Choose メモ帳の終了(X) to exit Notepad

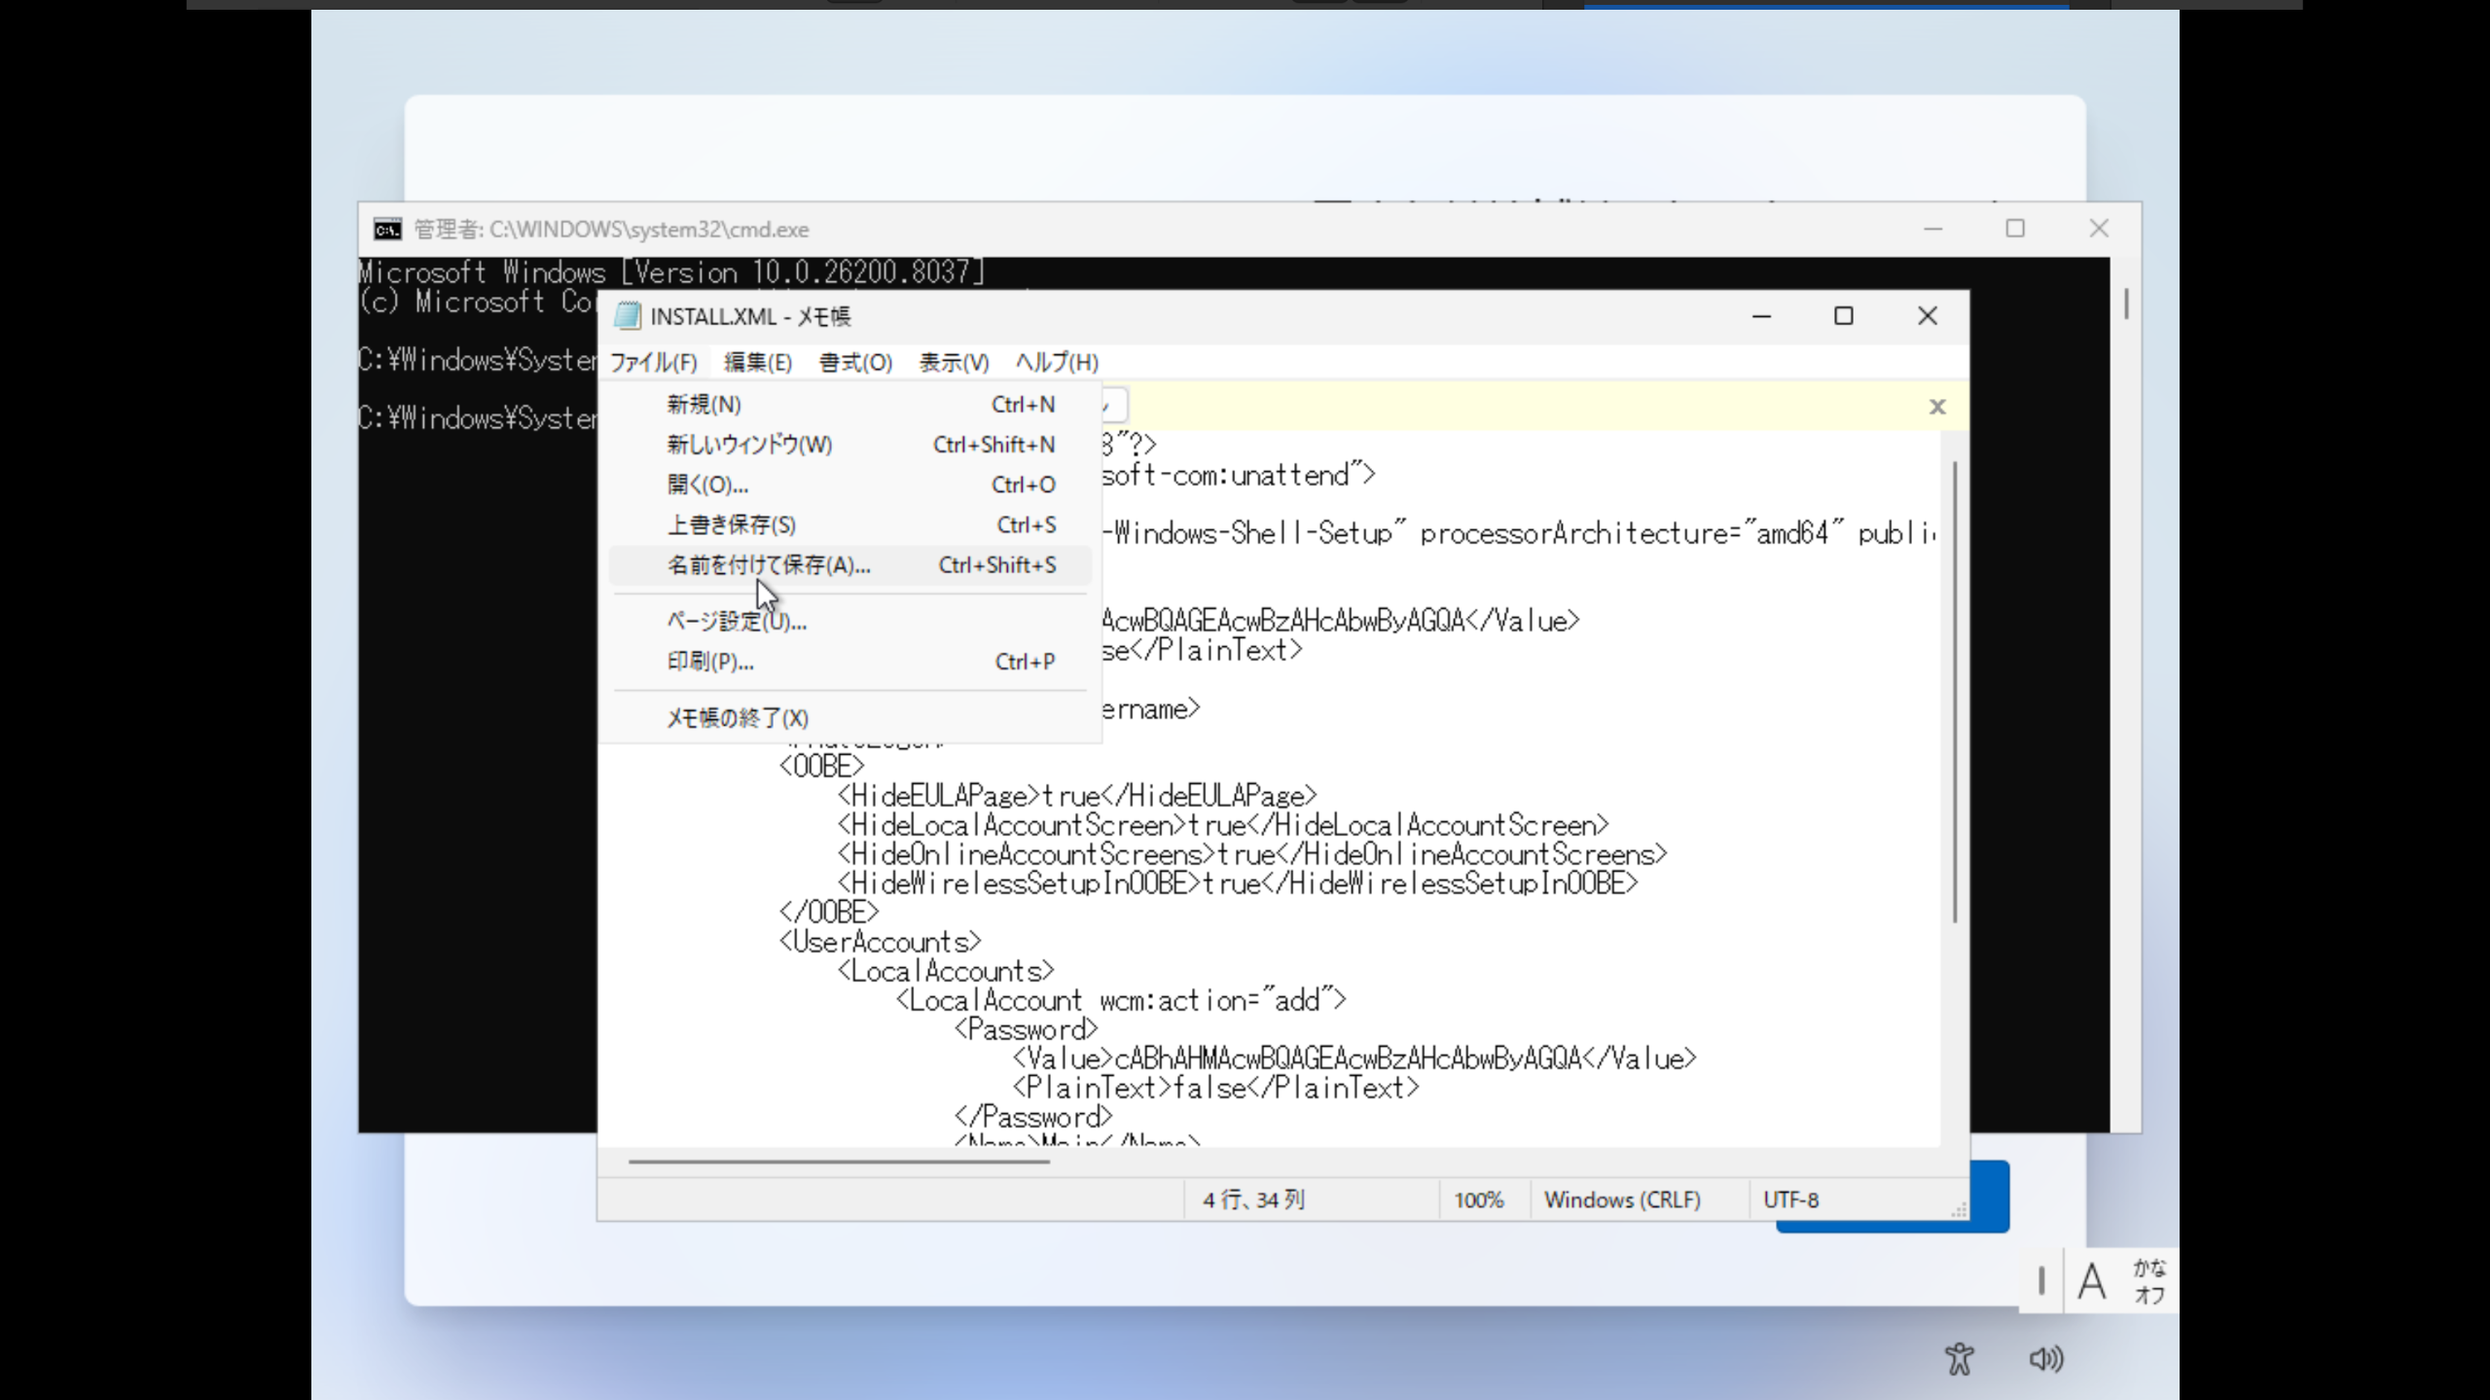pos(849,718)
